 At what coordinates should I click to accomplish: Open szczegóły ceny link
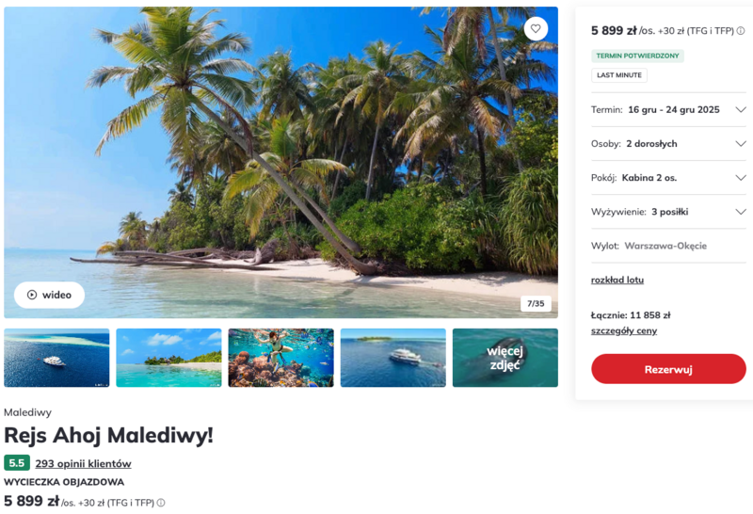pos(624,330)
